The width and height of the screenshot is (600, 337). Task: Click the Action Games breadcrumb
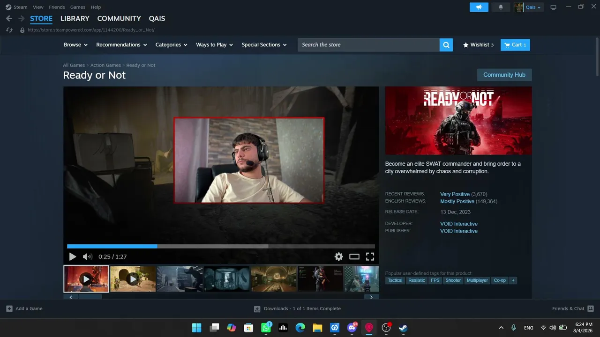105,65
